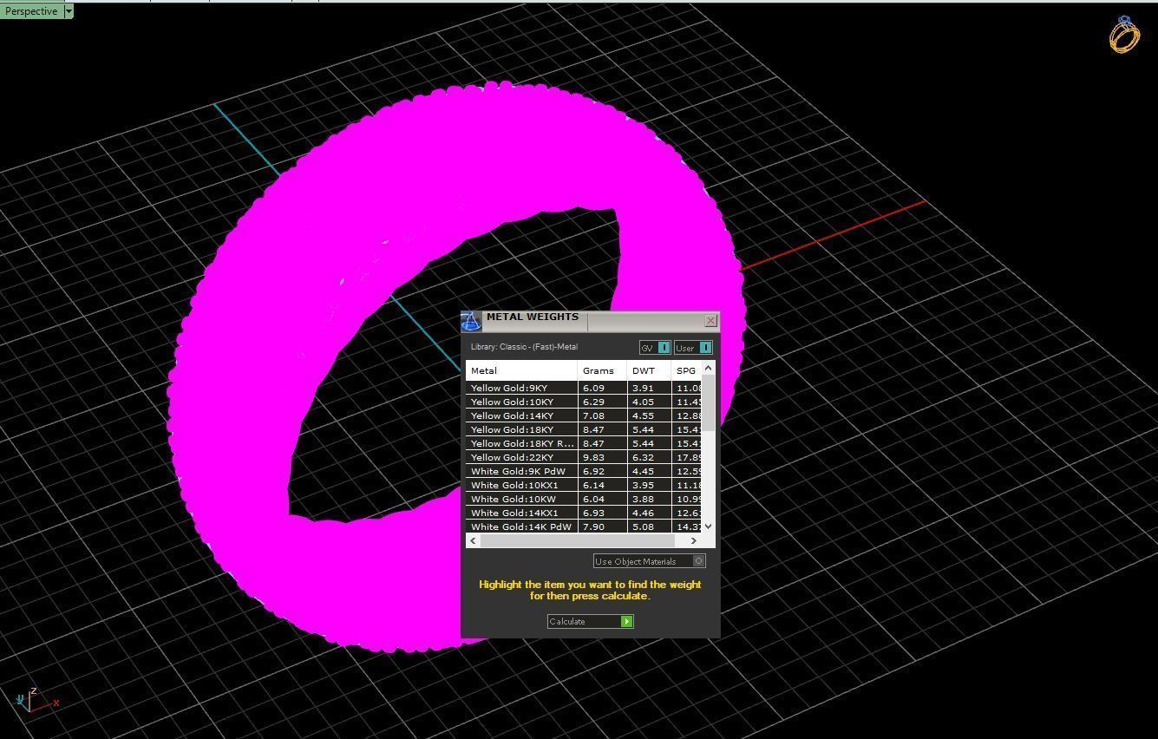
Task: Select the Yellow Gold:10KY row
Action: pyautogui.click(x=584, y=402)
